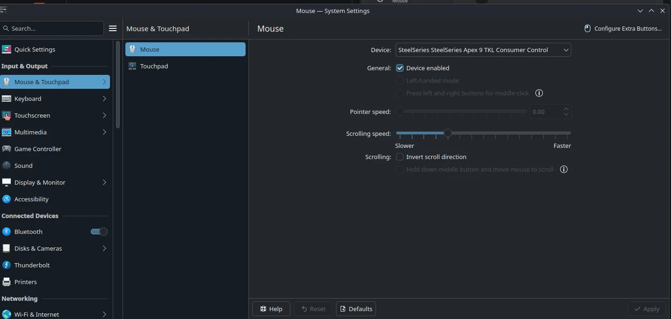This screenshot has width=671, height=319.
Task: Click info icon beside middle button scroll option
Action: (x=564, y=169)
